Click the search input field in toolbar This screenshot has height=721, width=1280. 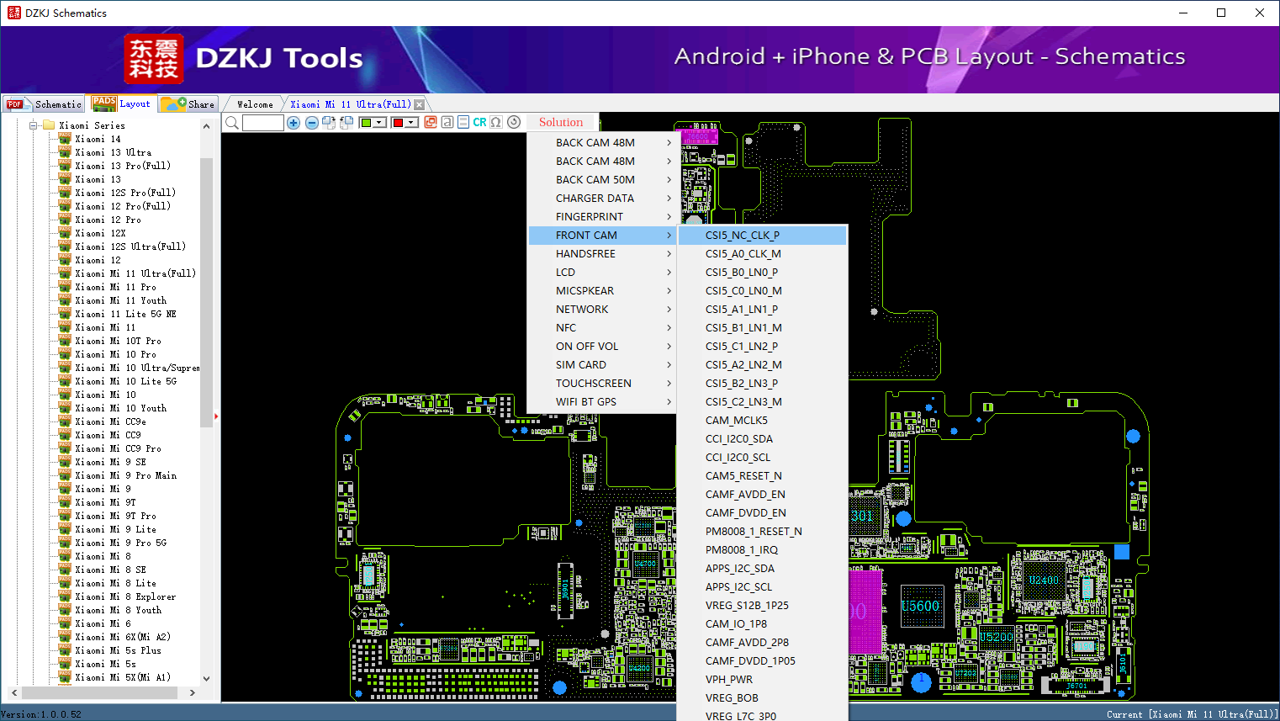coord(263,123)
